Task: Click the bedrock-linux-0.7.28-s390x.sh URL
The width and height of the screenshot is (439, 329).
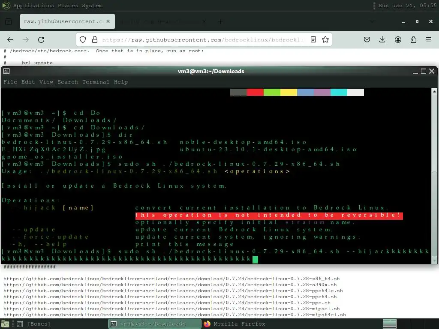Action: (x=170, y=285)
